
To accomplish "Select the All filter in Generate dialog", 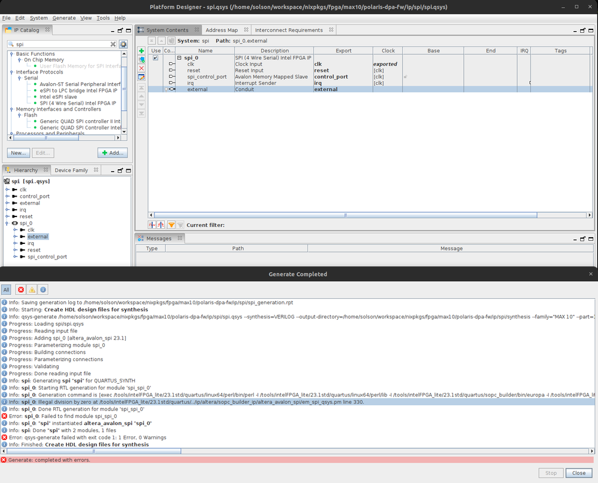I will [6, 290].
